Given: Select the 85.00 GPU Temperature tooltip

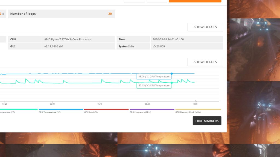Looking at the screenshot, I should 154,77.
